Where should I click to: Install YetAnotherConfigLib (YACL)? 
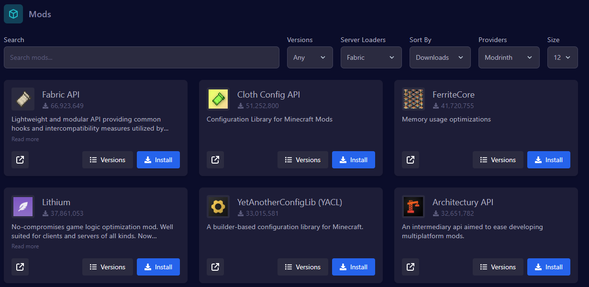point(354,267)
